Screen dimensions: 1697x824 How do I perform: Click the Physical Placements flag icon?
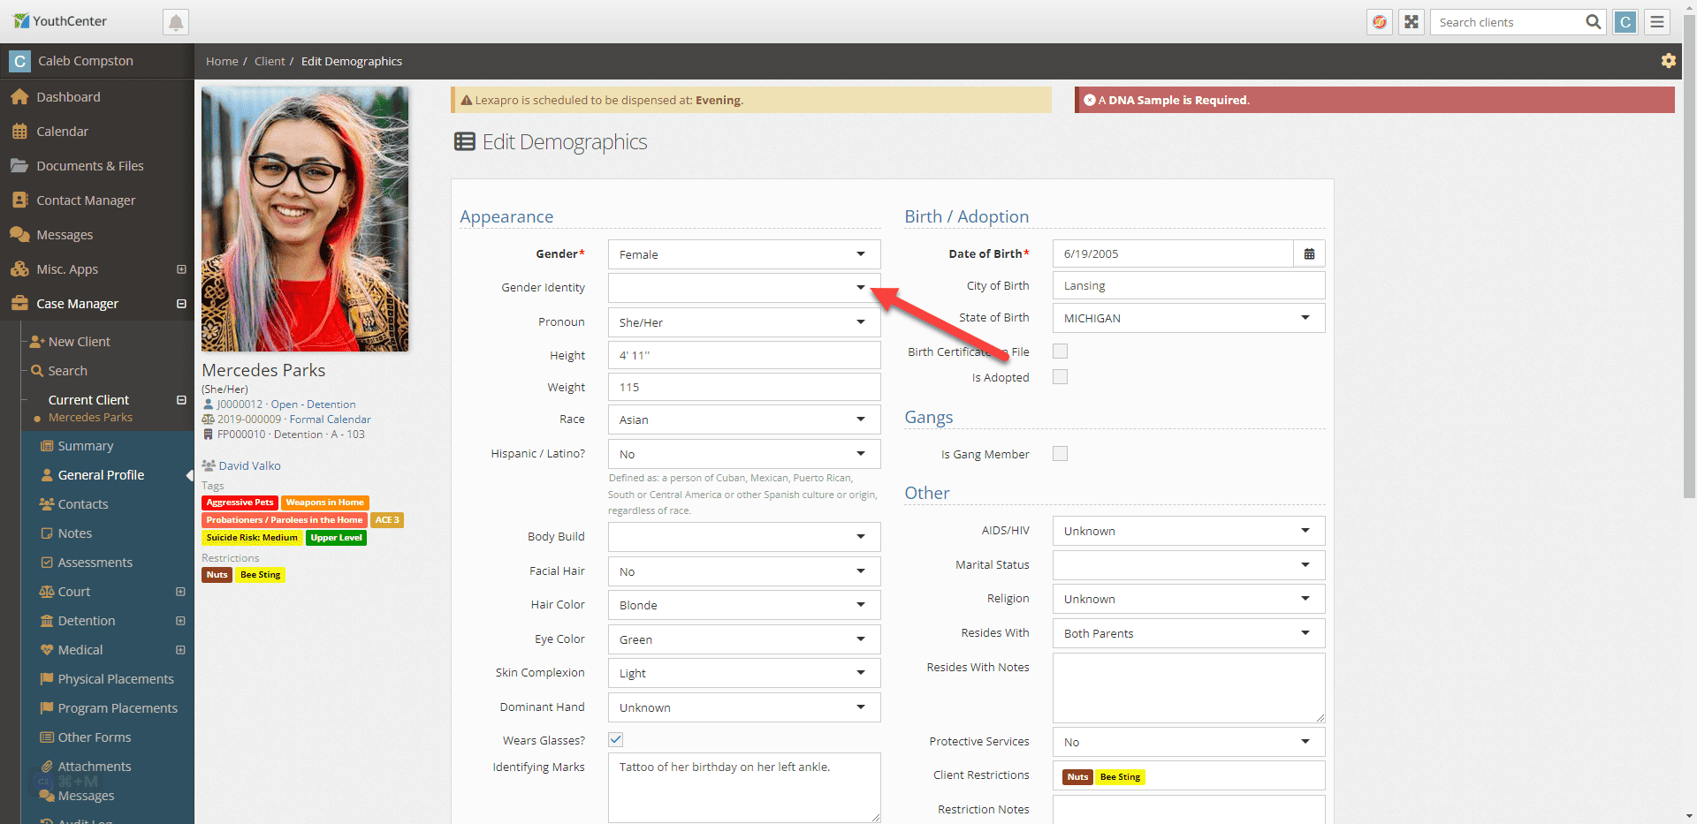(x=47, y=679)
